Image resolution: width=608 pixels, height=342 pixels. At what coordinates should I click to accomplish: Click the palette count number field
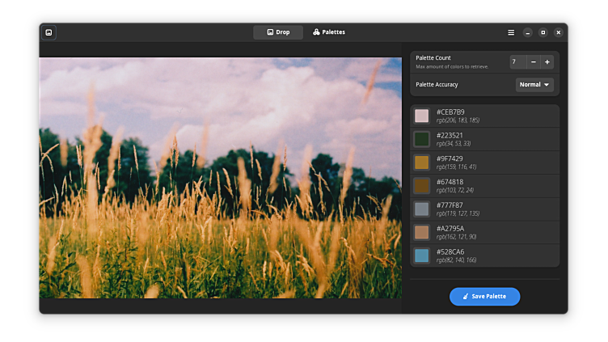click(517, 61)
